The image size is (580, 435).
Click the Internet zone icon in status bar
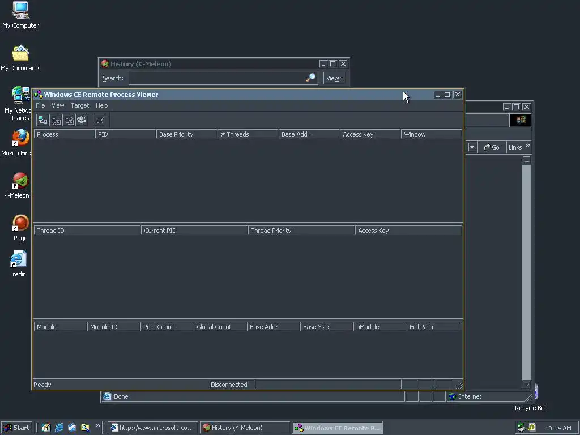pos(452,396)
